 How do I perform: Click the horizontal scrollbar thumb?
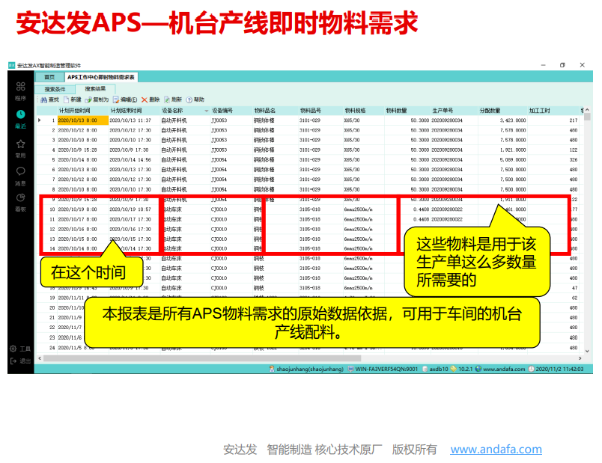pos(202,358)
